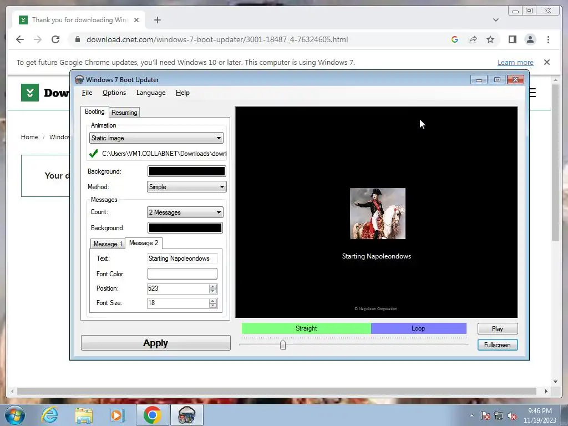
Task: Increase the Font Size with up arrow
Action: pyautogui.click(x=213, y=301)
